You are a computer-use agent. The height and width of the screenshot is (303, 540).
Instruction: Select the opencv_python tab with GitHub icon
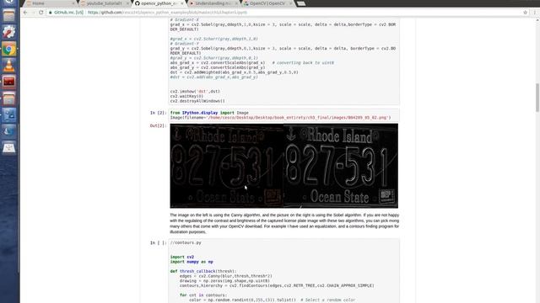(x=159, y=3)
